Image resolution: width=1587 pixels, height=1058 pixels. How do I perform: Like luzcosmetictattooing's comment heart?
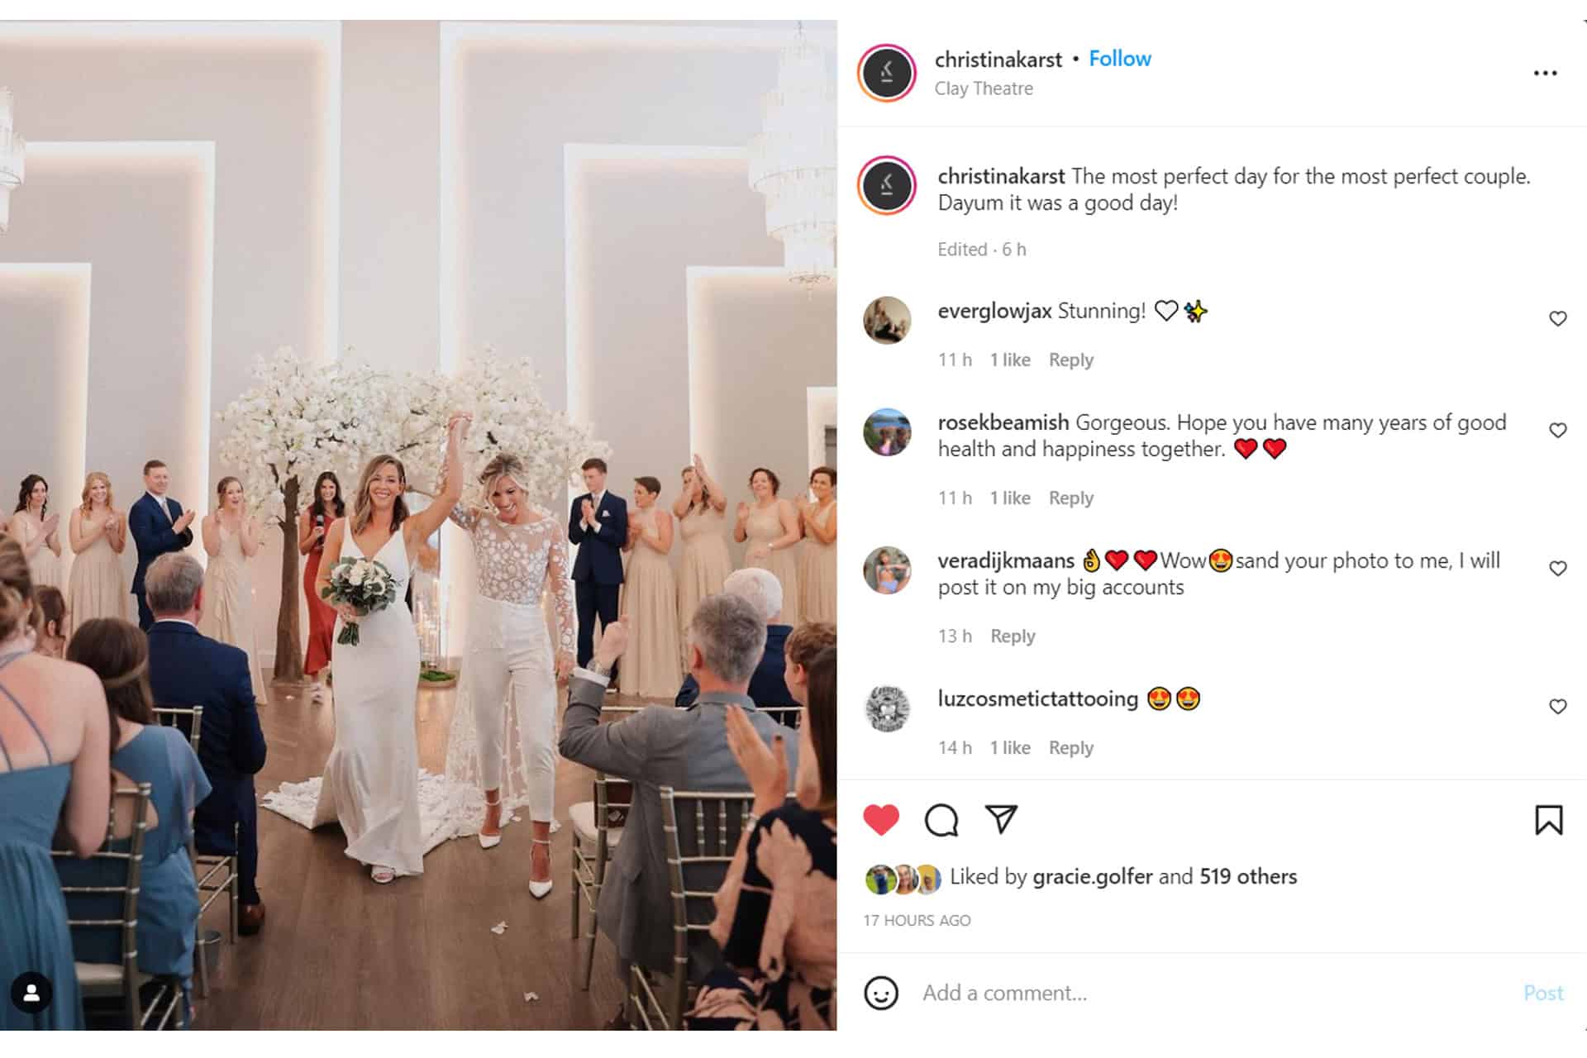tap(1558, 706)
